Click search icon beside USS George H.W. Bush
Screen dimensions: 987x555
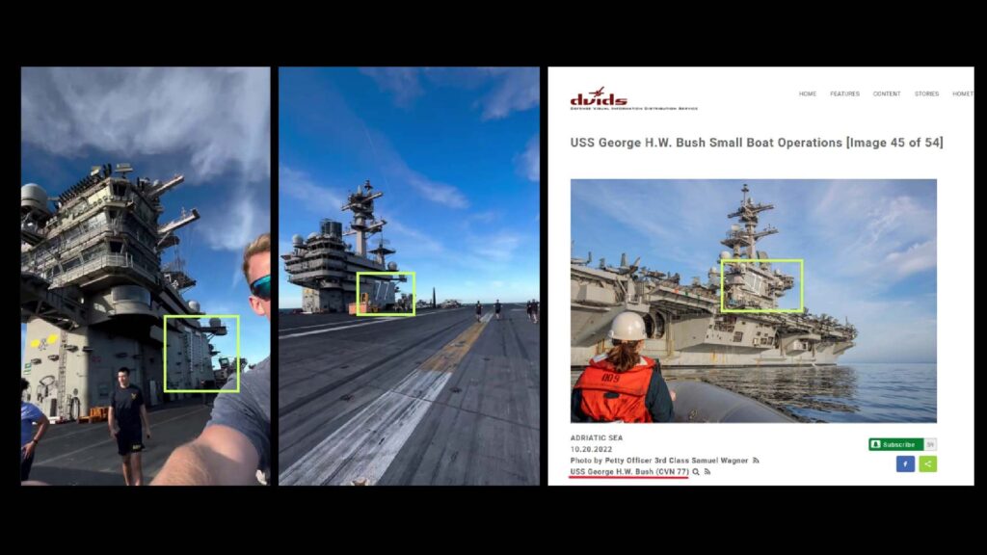[696, 472]
